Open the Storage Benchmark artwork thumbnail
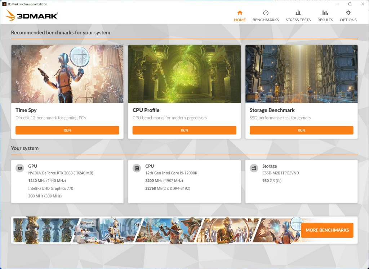The width and height of the screenshot is (369, 269). (x=302, y=74)
